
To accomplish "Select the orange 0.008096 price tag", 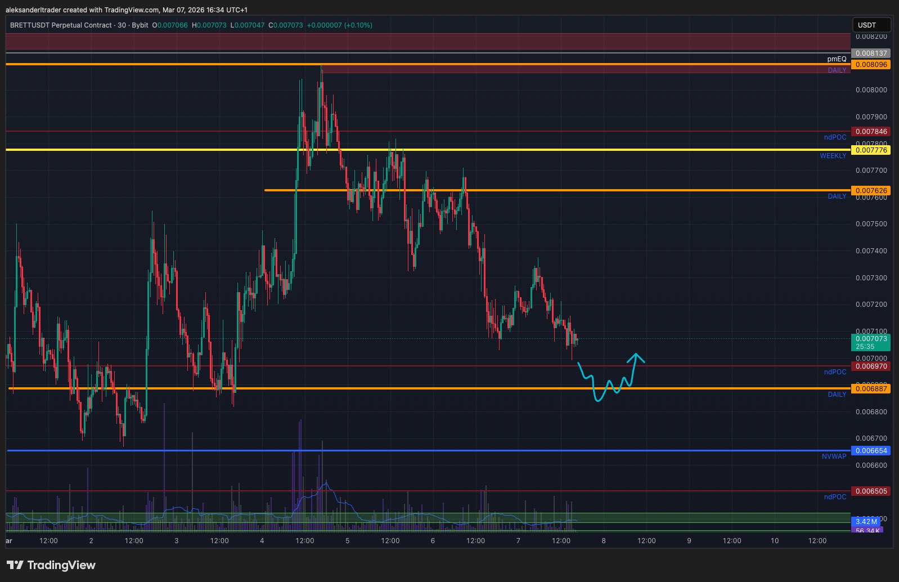I will point(871,65).
